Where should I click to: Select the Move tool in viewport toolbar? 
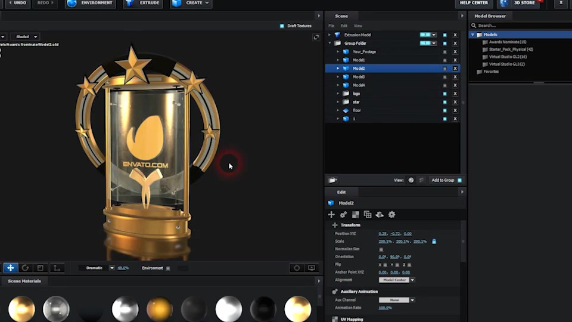pos(11,268)
